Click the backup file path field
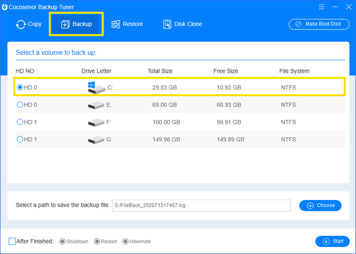The width and height of the screenshot is (356, 254). point(201,205)
